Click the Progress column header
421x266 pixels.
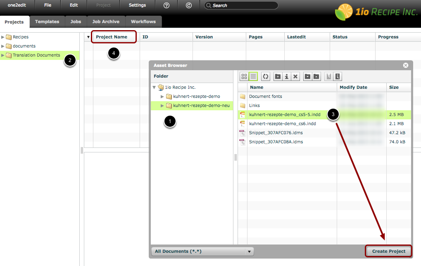click(x=398, y=37)
